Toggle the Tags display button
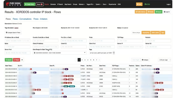The height and width of the screenshot is (98, 176). pyautogui.click(x=163, y=33)
